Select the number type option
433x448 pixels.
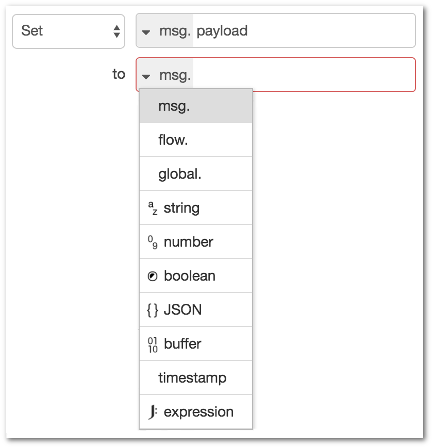pyautogui.click(x=196, y=242)
